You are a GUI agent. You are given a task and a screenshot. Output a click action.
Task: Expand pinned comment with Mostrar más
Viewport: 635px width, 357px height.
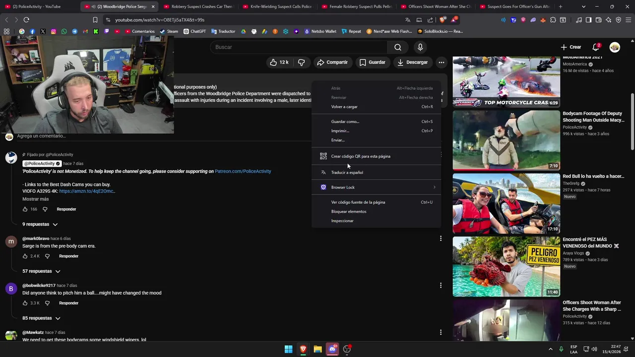[35, 199]
